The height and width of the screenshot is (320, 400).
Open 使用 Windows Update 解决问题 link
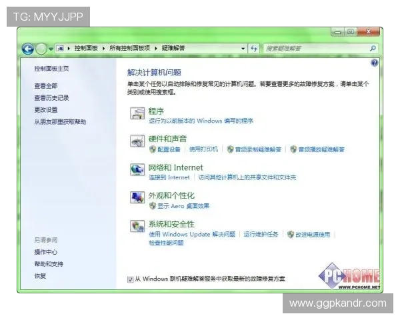click(x=192, y=234)
